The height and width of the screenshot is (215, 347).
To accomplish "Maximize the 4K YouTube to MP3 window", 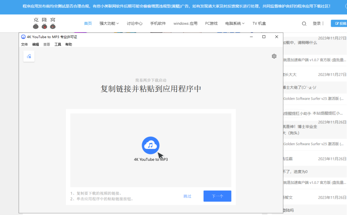I will 264,37.
